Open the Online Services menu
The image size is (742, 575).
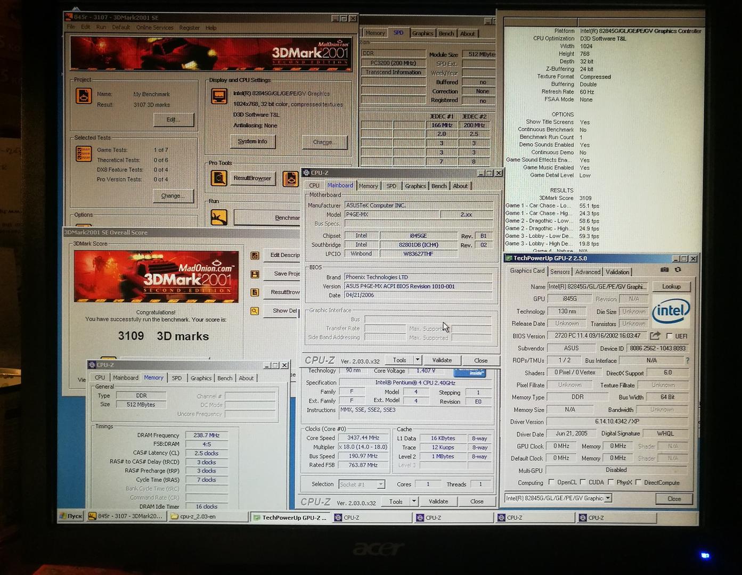coord(154,28)
